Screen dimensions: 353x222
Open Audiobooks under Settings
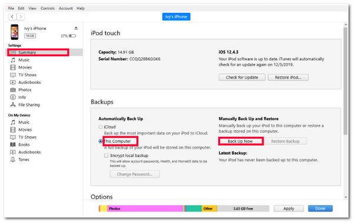coord(29,82)
